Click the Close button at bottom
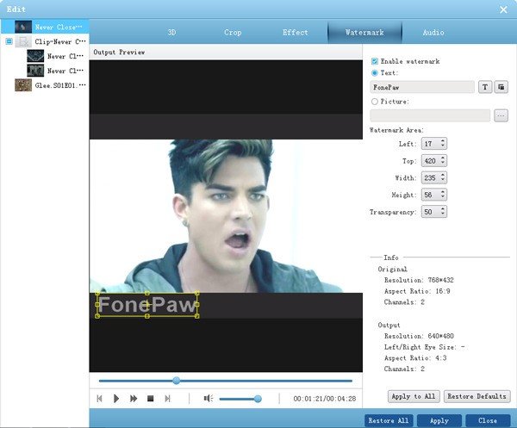 click(x=488, y=421)
